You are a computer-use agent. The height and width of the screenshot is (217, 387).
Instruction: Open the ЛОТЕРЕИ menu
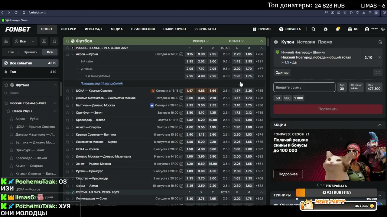pyautogui.click(x=69, y=29)
